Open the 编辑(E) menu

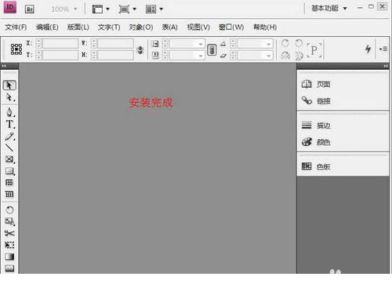point(47,27)
